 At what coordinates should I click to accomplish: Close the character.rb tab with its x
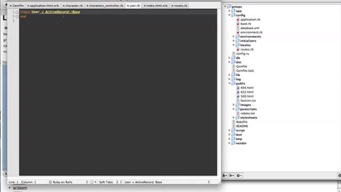[63, 6]
